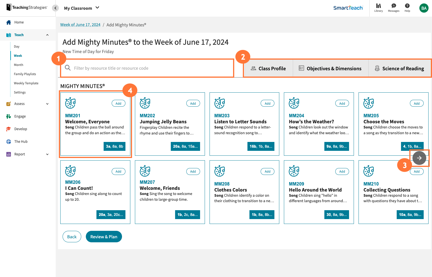Open the Engage section in sidebar

[x=20, y=116]
